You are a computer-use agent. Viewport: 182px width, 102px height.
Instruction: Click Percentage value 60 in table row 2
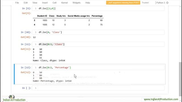point(101,20)
